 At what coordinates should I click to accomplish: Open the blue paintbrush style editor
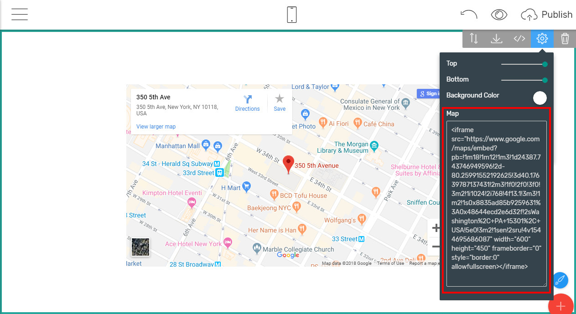(560, 280)
